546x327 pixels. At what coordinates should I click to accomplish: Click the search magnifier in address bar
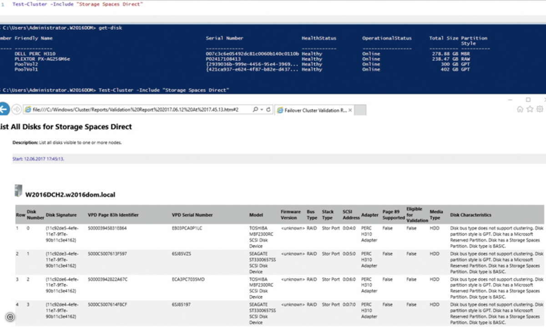[x=256, y=109]
